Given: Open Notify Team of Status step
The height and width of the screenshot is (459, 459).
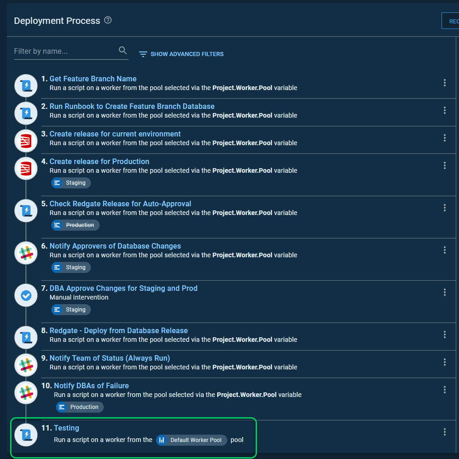Looking at the screenshot, I should tap(110, 358).
